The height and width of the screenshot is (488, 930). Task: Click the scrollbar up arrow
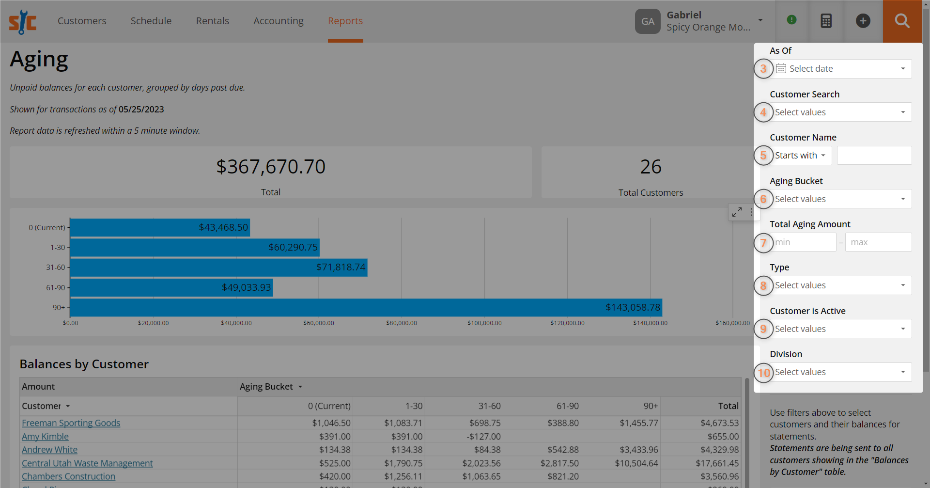coord(926,3)
